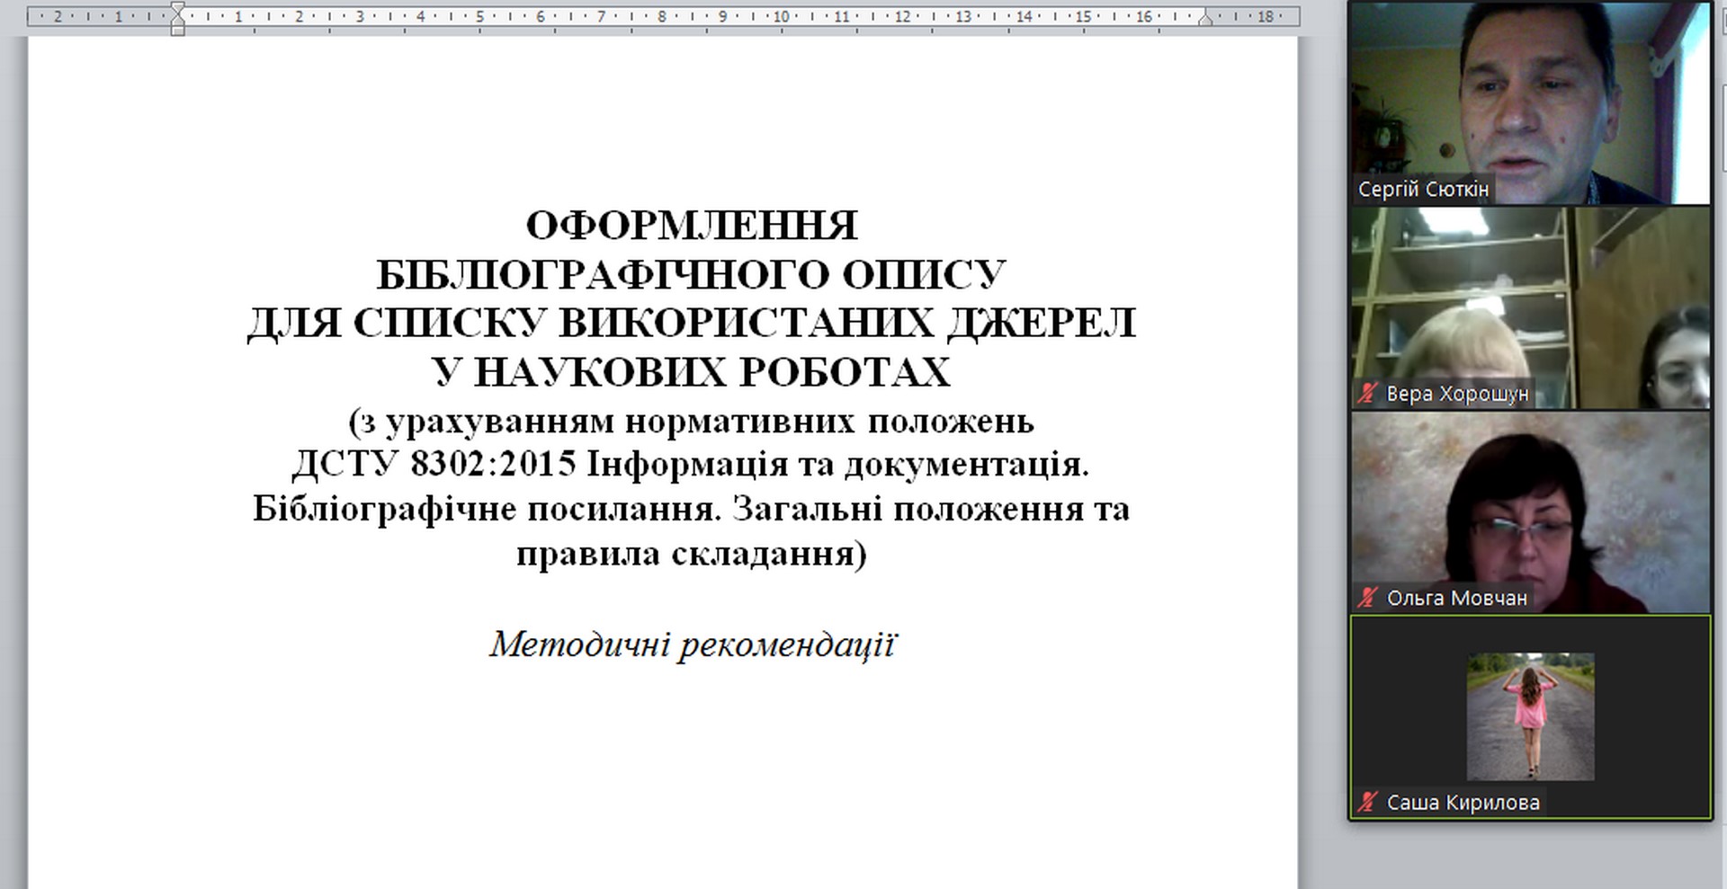Screen dimensions: 1727x889
Task: Click the Саша Кирилова name label
Action: click(x=1463, y=802)
